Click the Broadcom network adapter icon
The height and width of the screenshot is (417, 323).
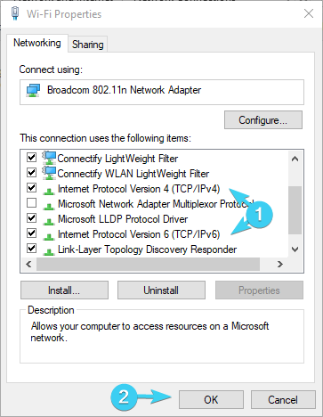click(33, 90)
